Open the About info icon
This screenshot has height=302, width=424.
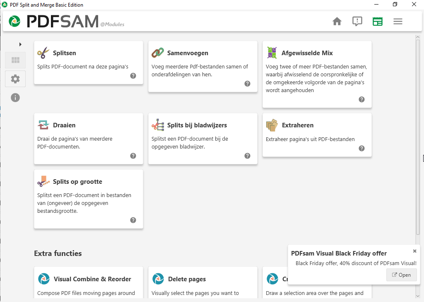pos(15,98)
